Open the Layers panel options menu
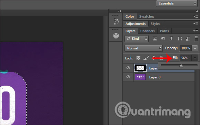The width and height of the screenshot is (200, 125). [196, 31]
